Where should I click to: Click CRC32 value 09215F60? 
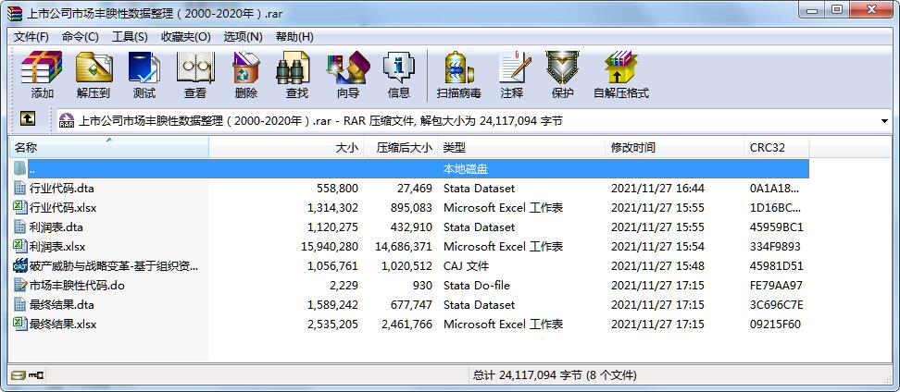coord(775,325)
